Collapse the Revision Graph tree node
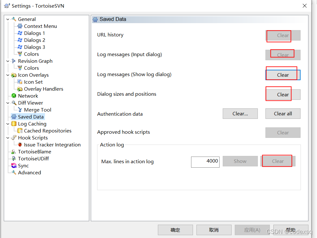The width and height of the screenshot is (317, 238). tap(8, 61)
